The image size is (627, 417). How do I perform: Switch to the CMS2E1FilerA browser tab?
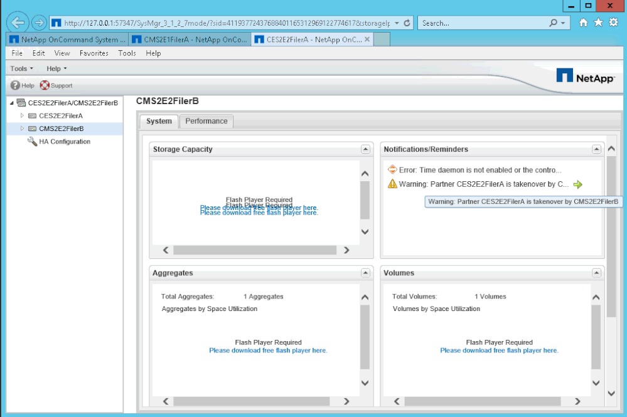190,40
